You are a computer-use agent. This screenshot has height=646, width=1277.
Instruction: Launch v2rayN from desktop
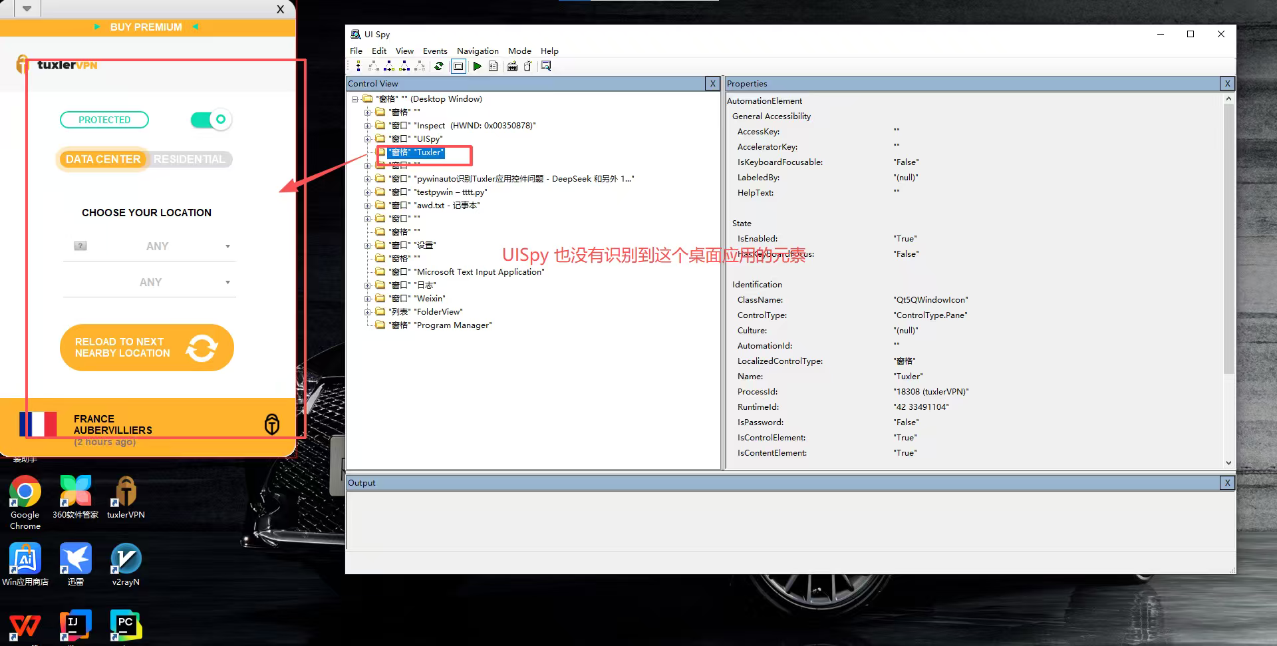click(126, 564)
